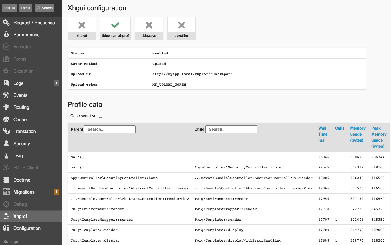Click the Doctrine database icon
This screenshot has width=391, height=245.
[x=6, y=180]
